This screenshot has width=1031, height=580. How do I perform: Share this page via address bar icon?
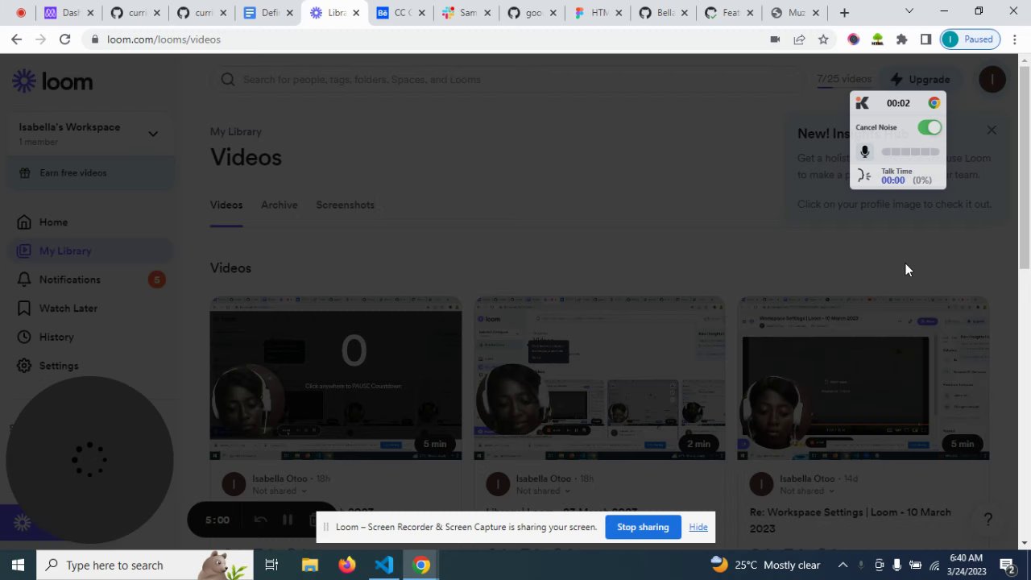pyautogui.click(x=799, y=39)
